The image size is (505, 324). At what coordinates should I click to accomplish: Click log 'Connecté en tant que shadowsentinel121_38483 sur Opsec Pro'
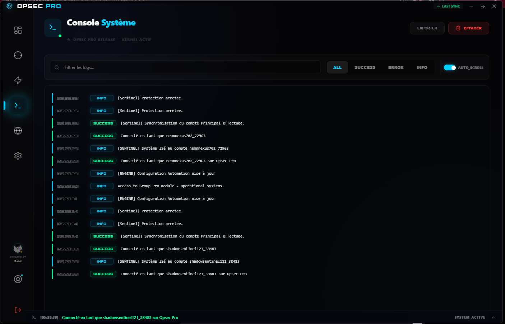pos(184,274)
